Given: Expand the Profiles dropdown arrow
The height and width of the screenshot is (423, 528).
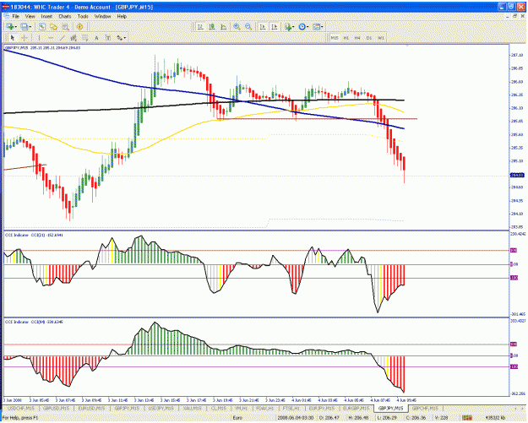Looking at the screenshot, I should click(x=30, y=26).
